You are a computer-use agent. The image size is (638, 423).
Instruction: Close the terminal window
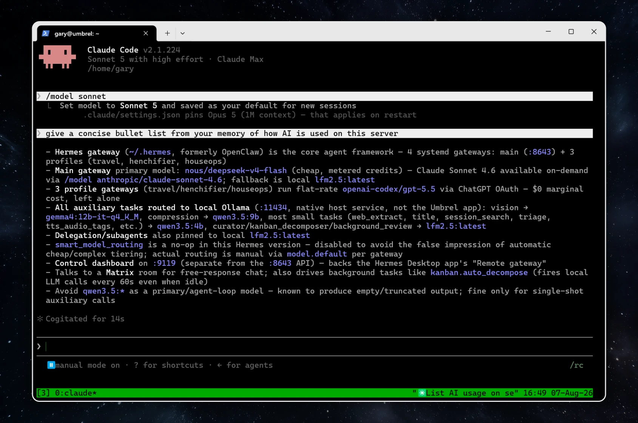point(594,31)
